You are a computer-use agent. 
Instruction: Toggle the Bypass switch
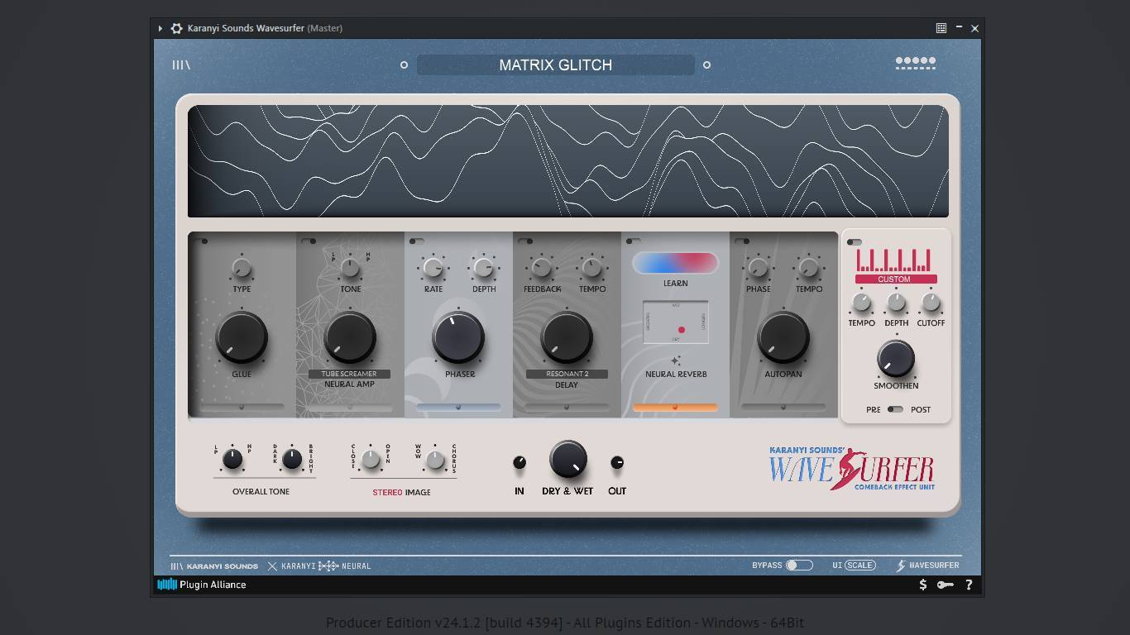pyautogui.click(x=798, y=566)
